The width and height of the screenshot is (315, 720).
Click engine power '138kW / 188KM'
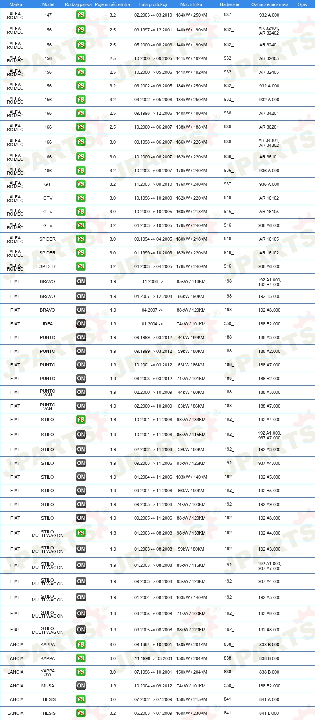pyautogui.click(x=191, y=127)
